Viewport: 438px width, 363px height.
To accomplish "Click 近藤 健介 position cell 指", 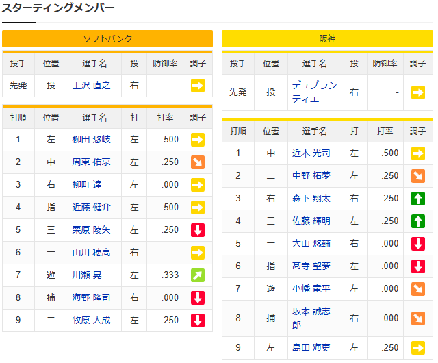I will pyautogui.click(x=51, y=208).
